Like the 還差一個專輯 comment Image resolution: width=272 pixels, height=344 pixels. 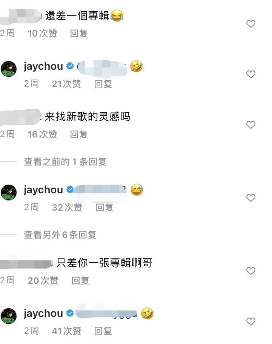tap(251, 24)
